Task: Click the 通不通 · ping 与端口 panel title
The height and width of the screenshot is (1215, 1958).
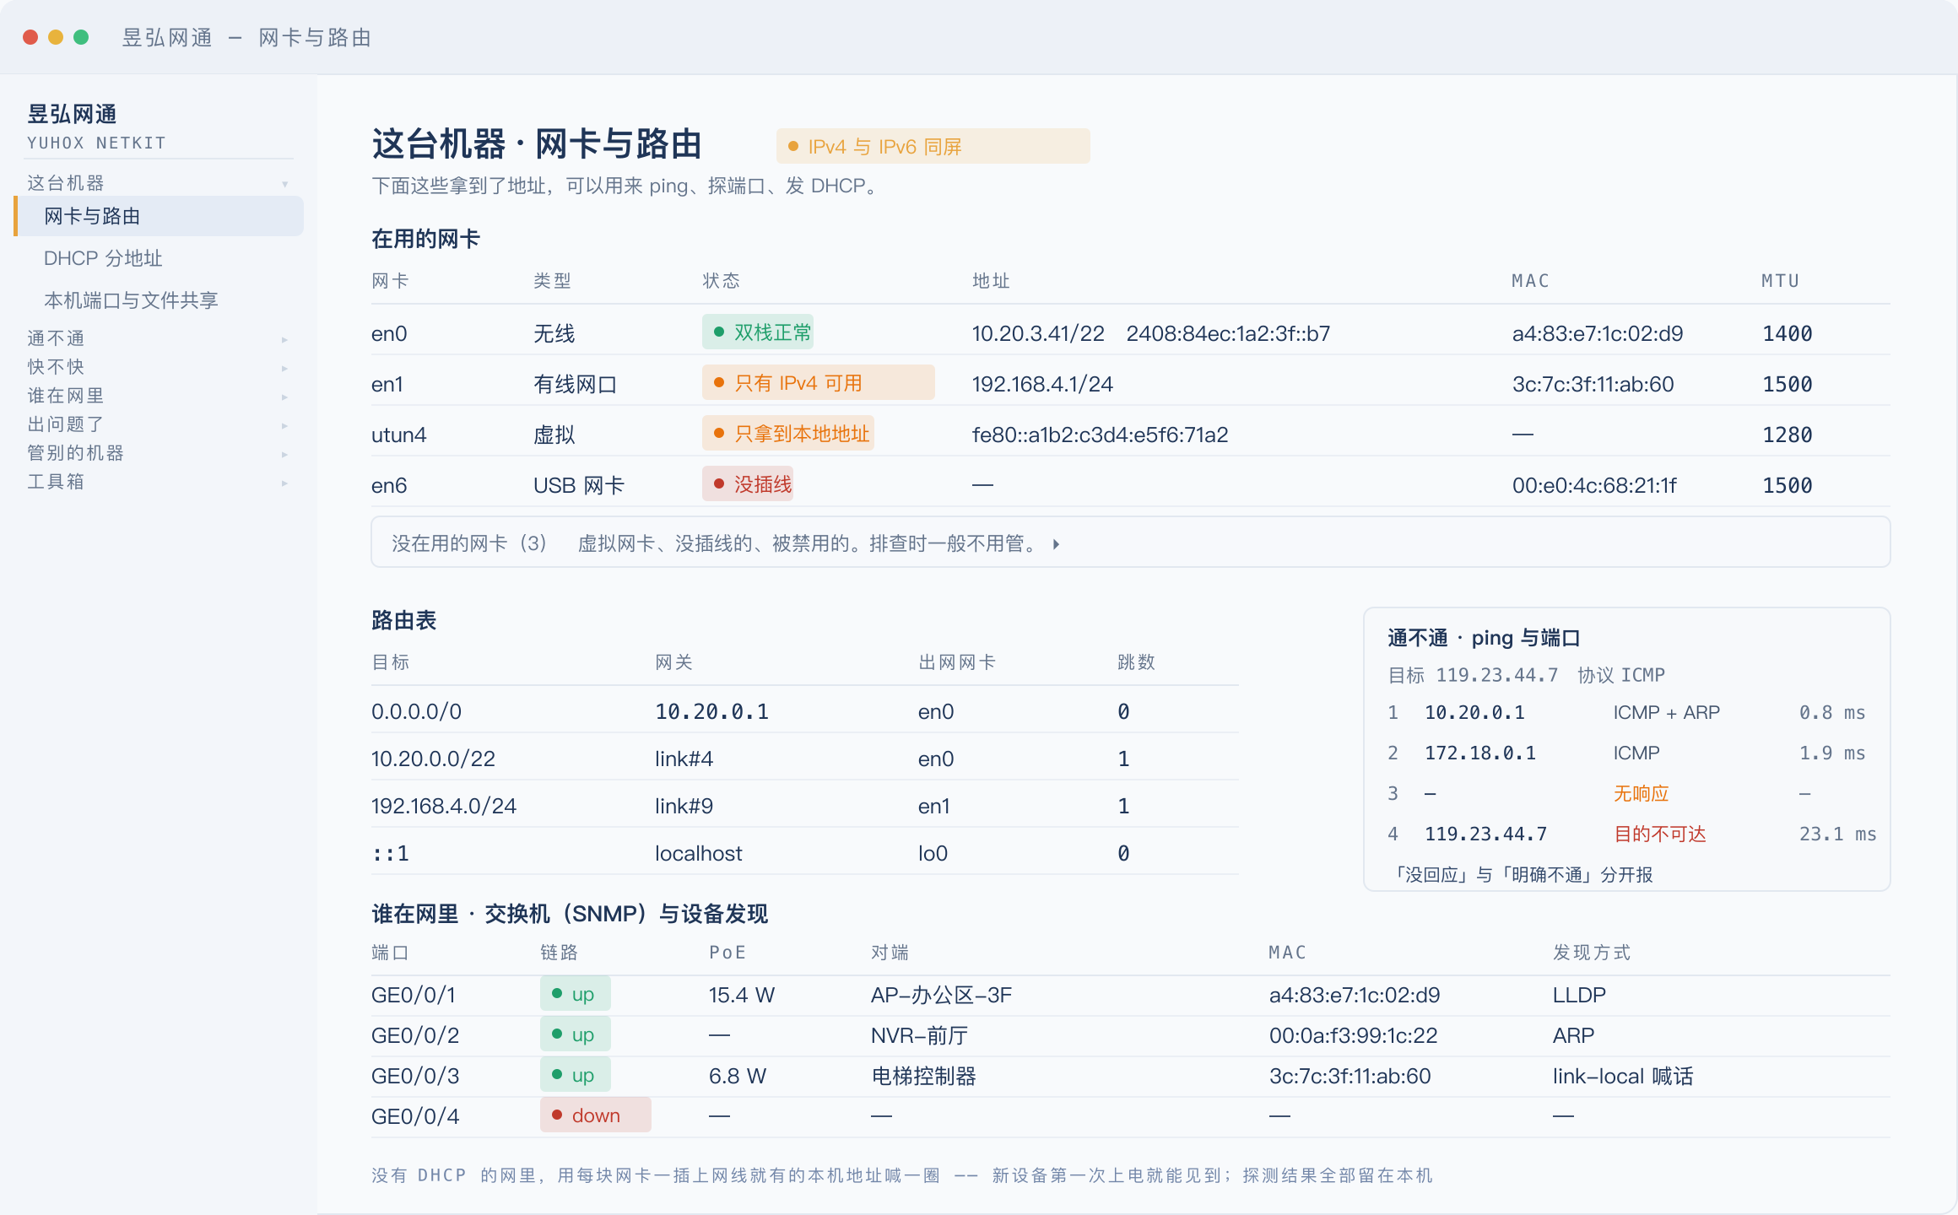Action: coord(1484,638)
